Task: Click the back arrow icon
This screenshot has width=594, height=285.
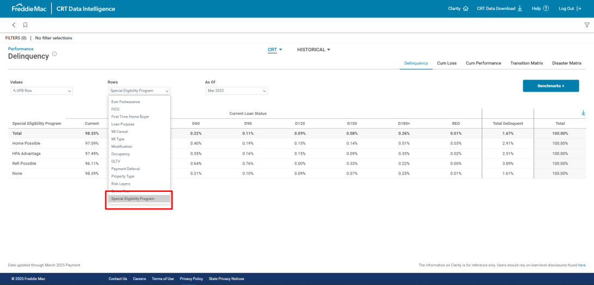Action: [14, 25]
